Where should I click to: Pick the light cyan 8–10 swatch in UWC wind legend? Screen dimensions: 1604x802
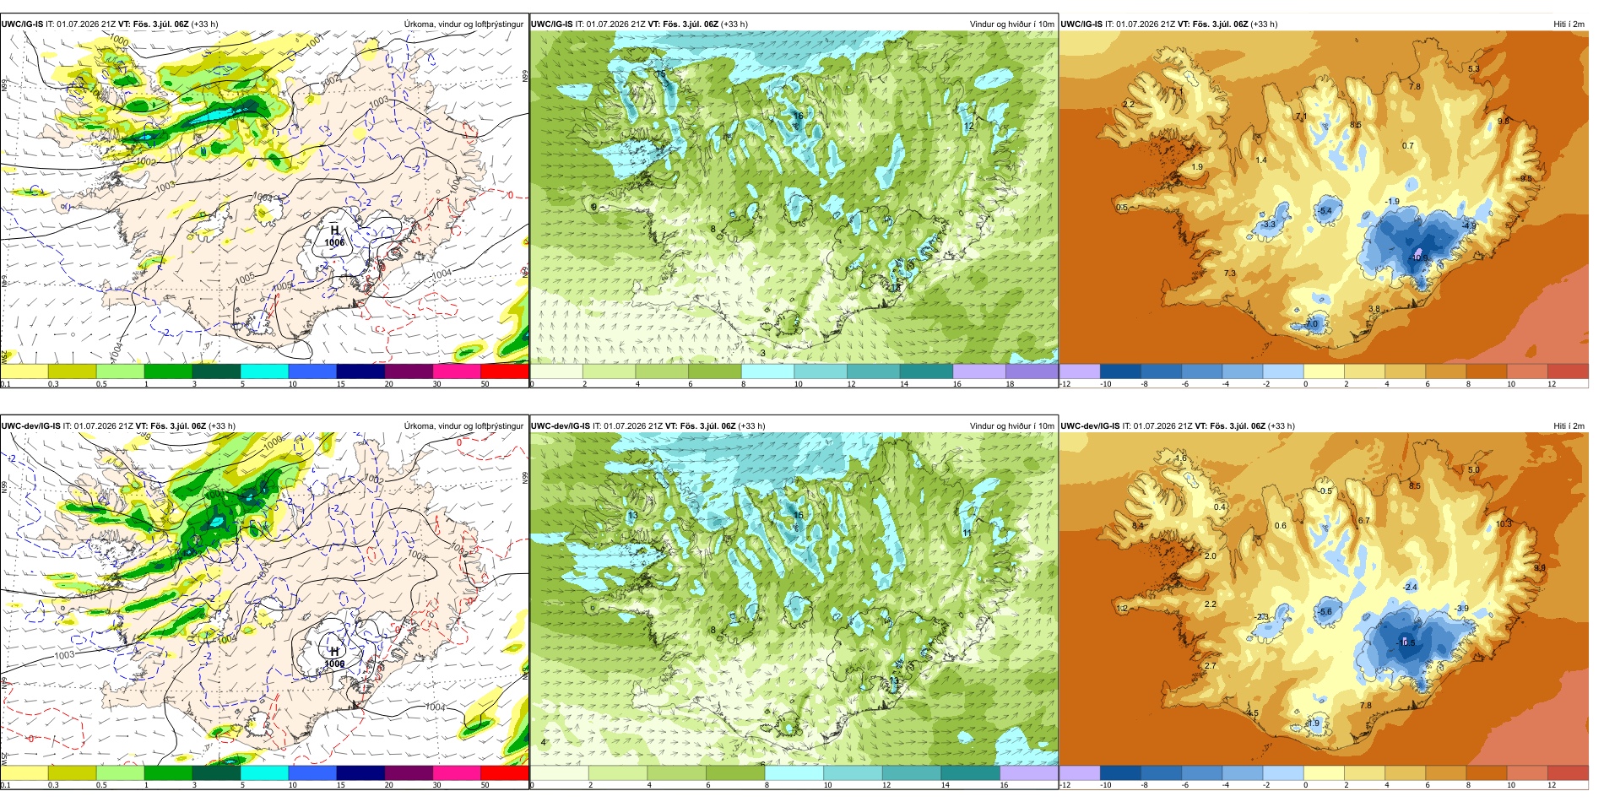point(767,371)
